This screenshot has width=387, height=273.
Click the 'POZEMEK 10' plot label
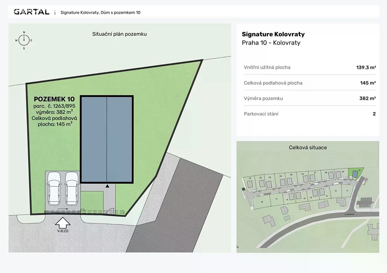[x=54, y=99]
